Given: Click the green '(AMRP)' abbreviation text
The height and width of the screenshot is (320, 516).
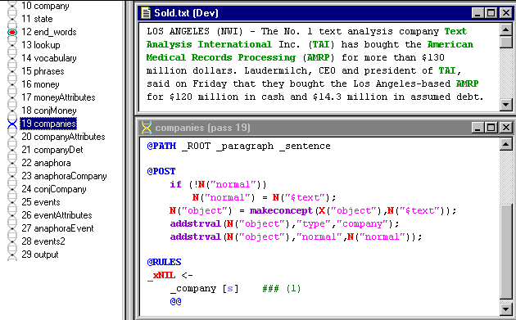Looking at the screenshot, I should tap(318, 57).
